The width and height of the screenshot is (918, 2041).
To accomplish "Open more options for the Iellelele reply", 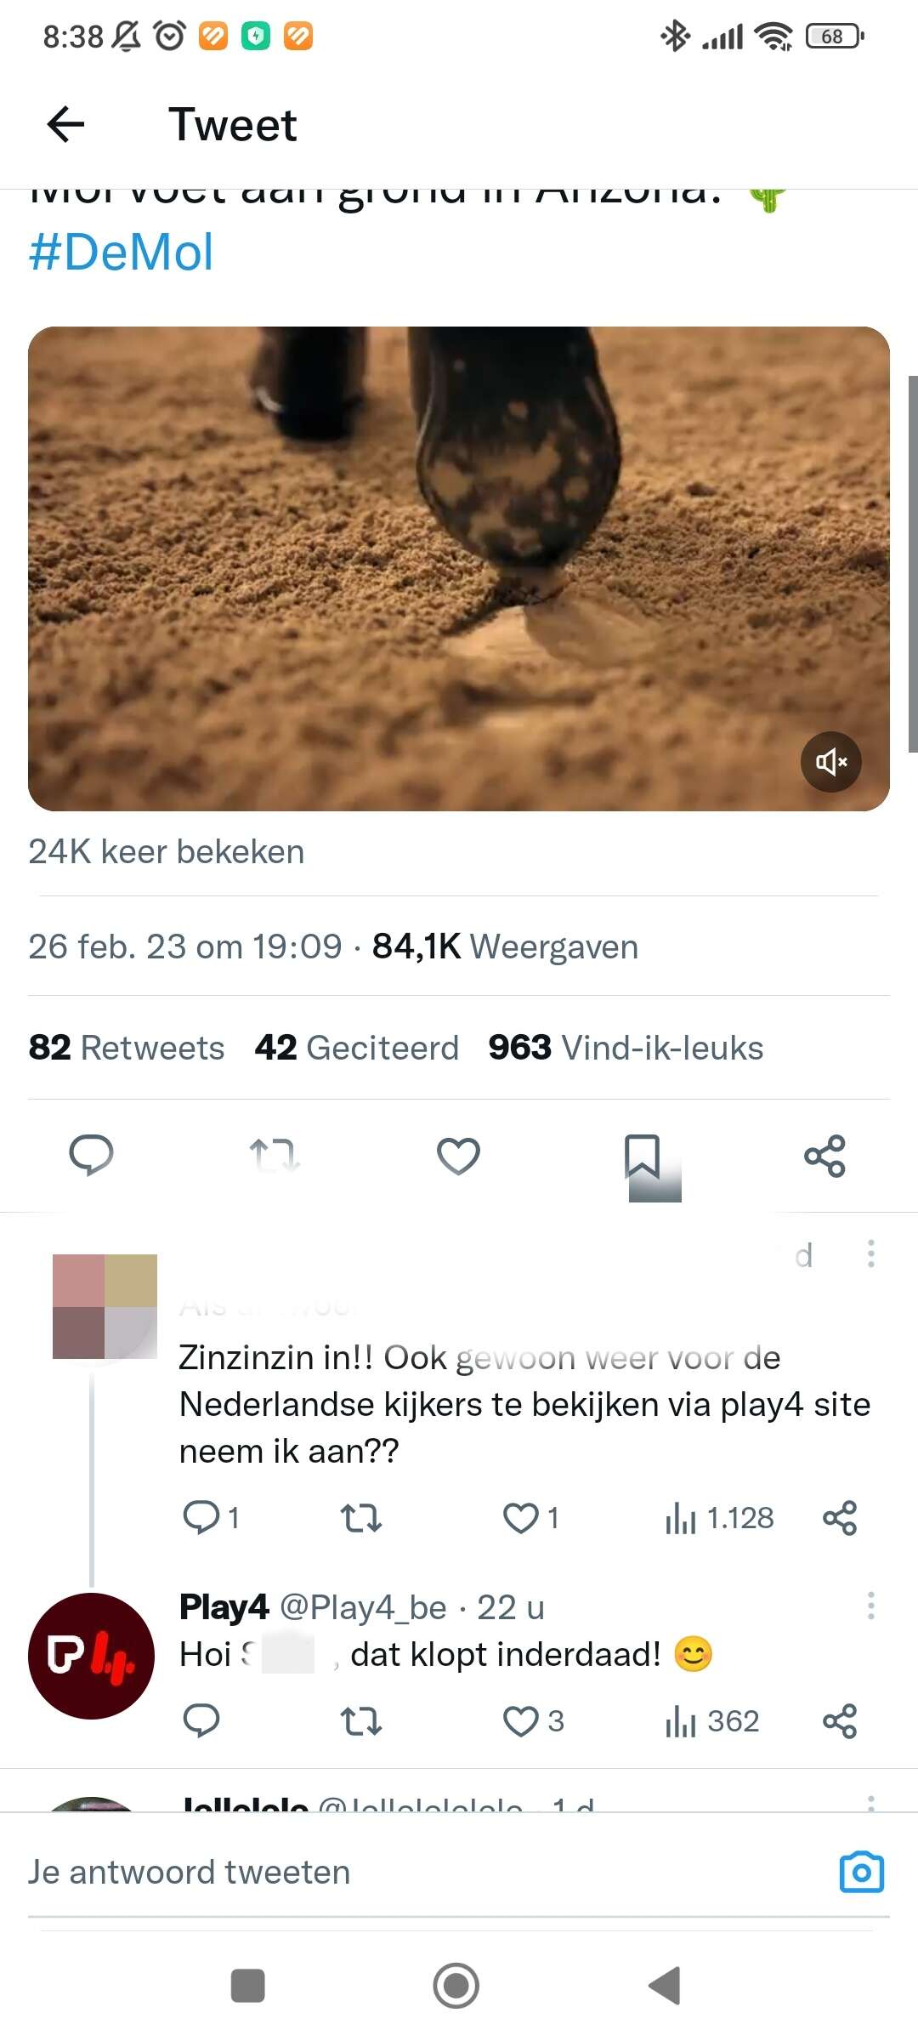I will click(870, 1803).
